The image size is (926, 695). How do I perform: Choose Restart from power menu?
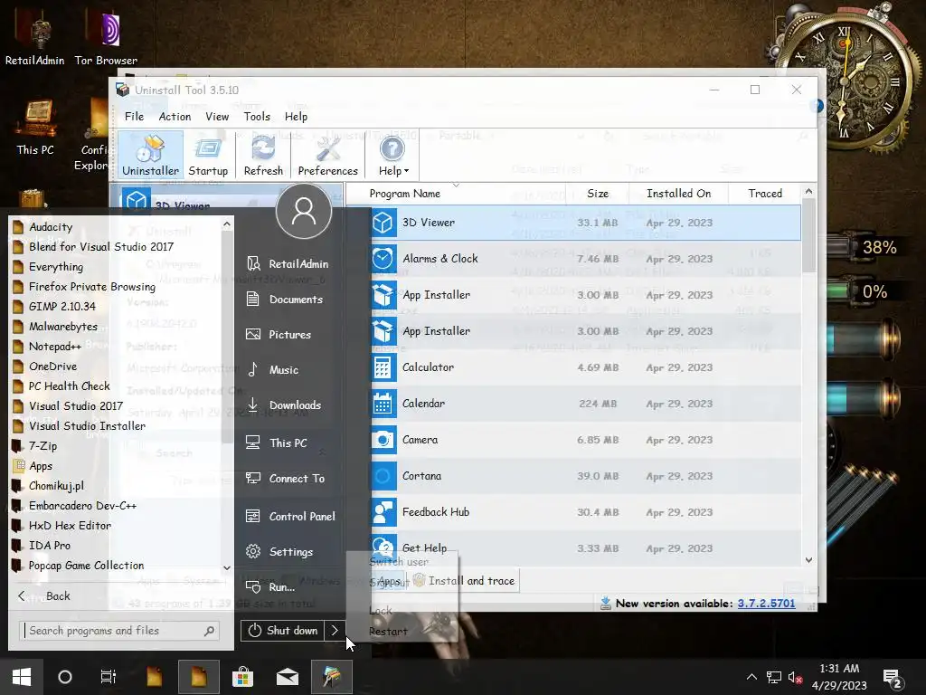pyautogui.click(x=388, y=631)
